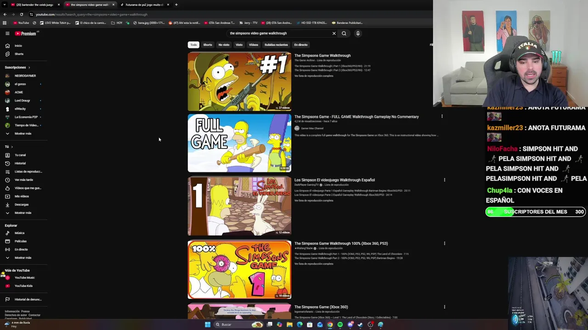Expand Mostrar más under subscriptions
588x330 pixels.
pos(18,134)
